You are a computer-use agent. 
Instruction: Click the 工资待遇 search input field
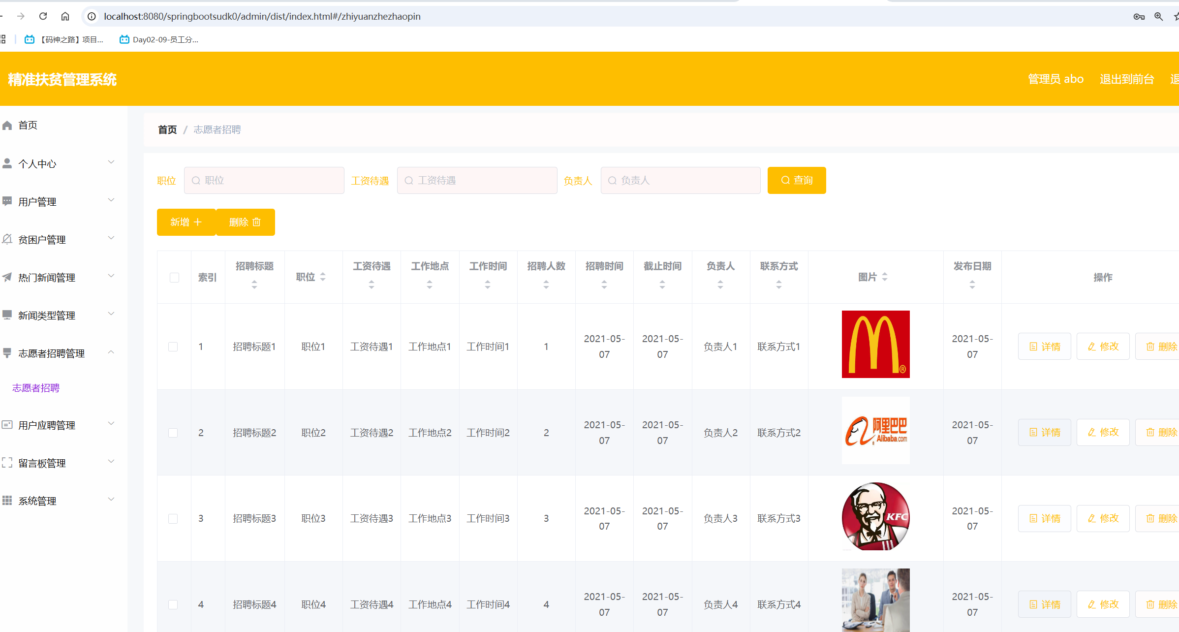pos(477,180)
